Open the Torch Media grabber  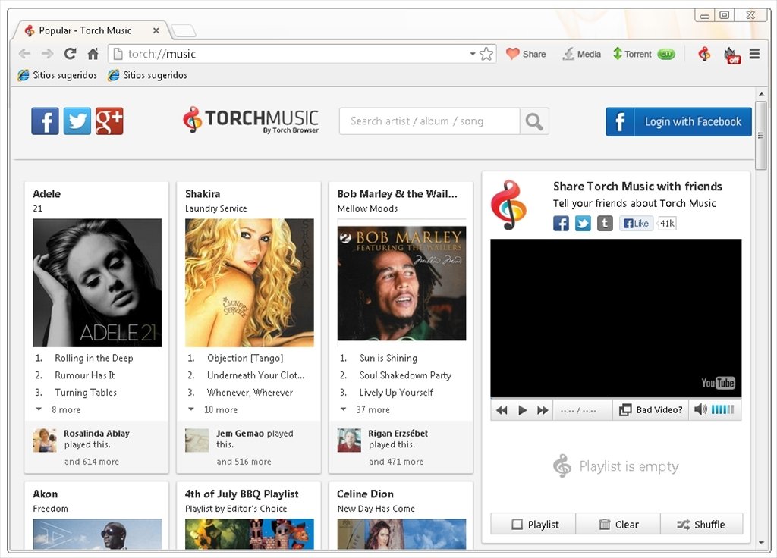[x=582, y=54]
